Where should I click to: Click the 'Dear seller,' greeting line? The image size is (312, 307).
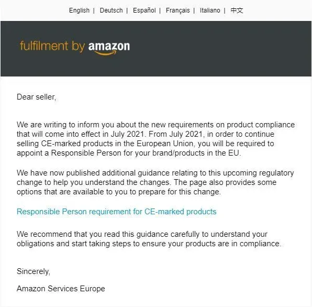point(37,97)
